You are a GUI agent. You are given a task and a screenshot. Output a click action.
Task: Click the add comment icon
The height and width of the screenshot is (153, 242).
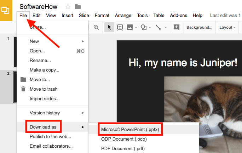pyautogui.click(x=177, y=27)
